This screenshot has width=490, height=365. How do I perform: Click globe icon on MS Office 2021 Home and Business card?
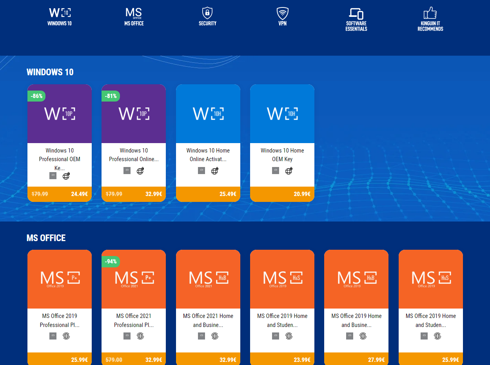(x=215, y=336)
